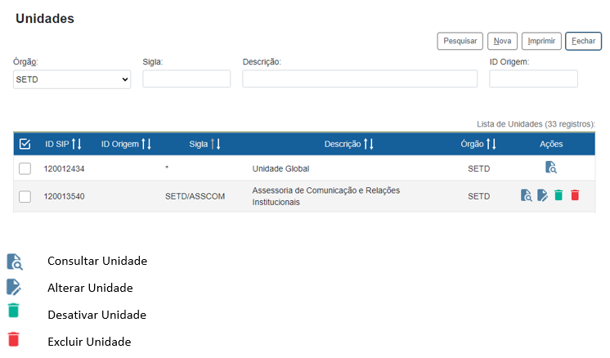Click the Nova button
The image size is (610, 358).
502,41
